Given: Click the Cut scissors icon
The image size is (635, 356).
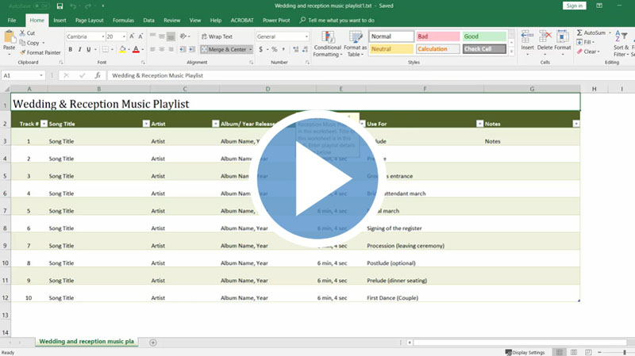Looking at the screenshot, I should [x=22, y=33].
